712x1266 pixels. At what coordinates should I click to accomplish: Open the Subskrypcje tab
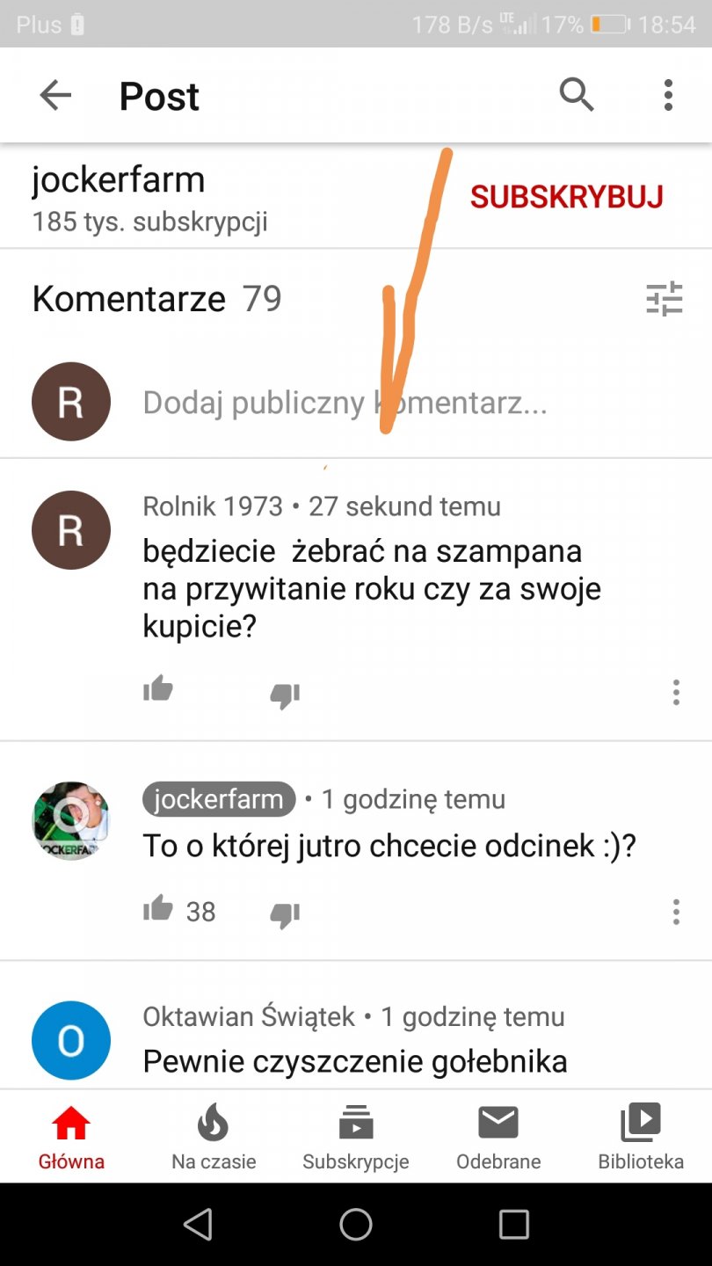[x=356, y=1137]
